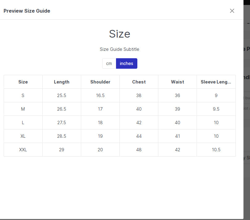Select the XL size row label
The image size is (250, 220).
point(23,136)
